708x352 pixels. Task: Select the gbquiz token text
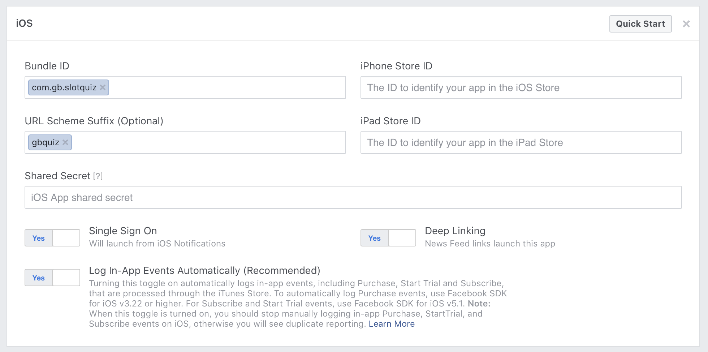point(46,142)
